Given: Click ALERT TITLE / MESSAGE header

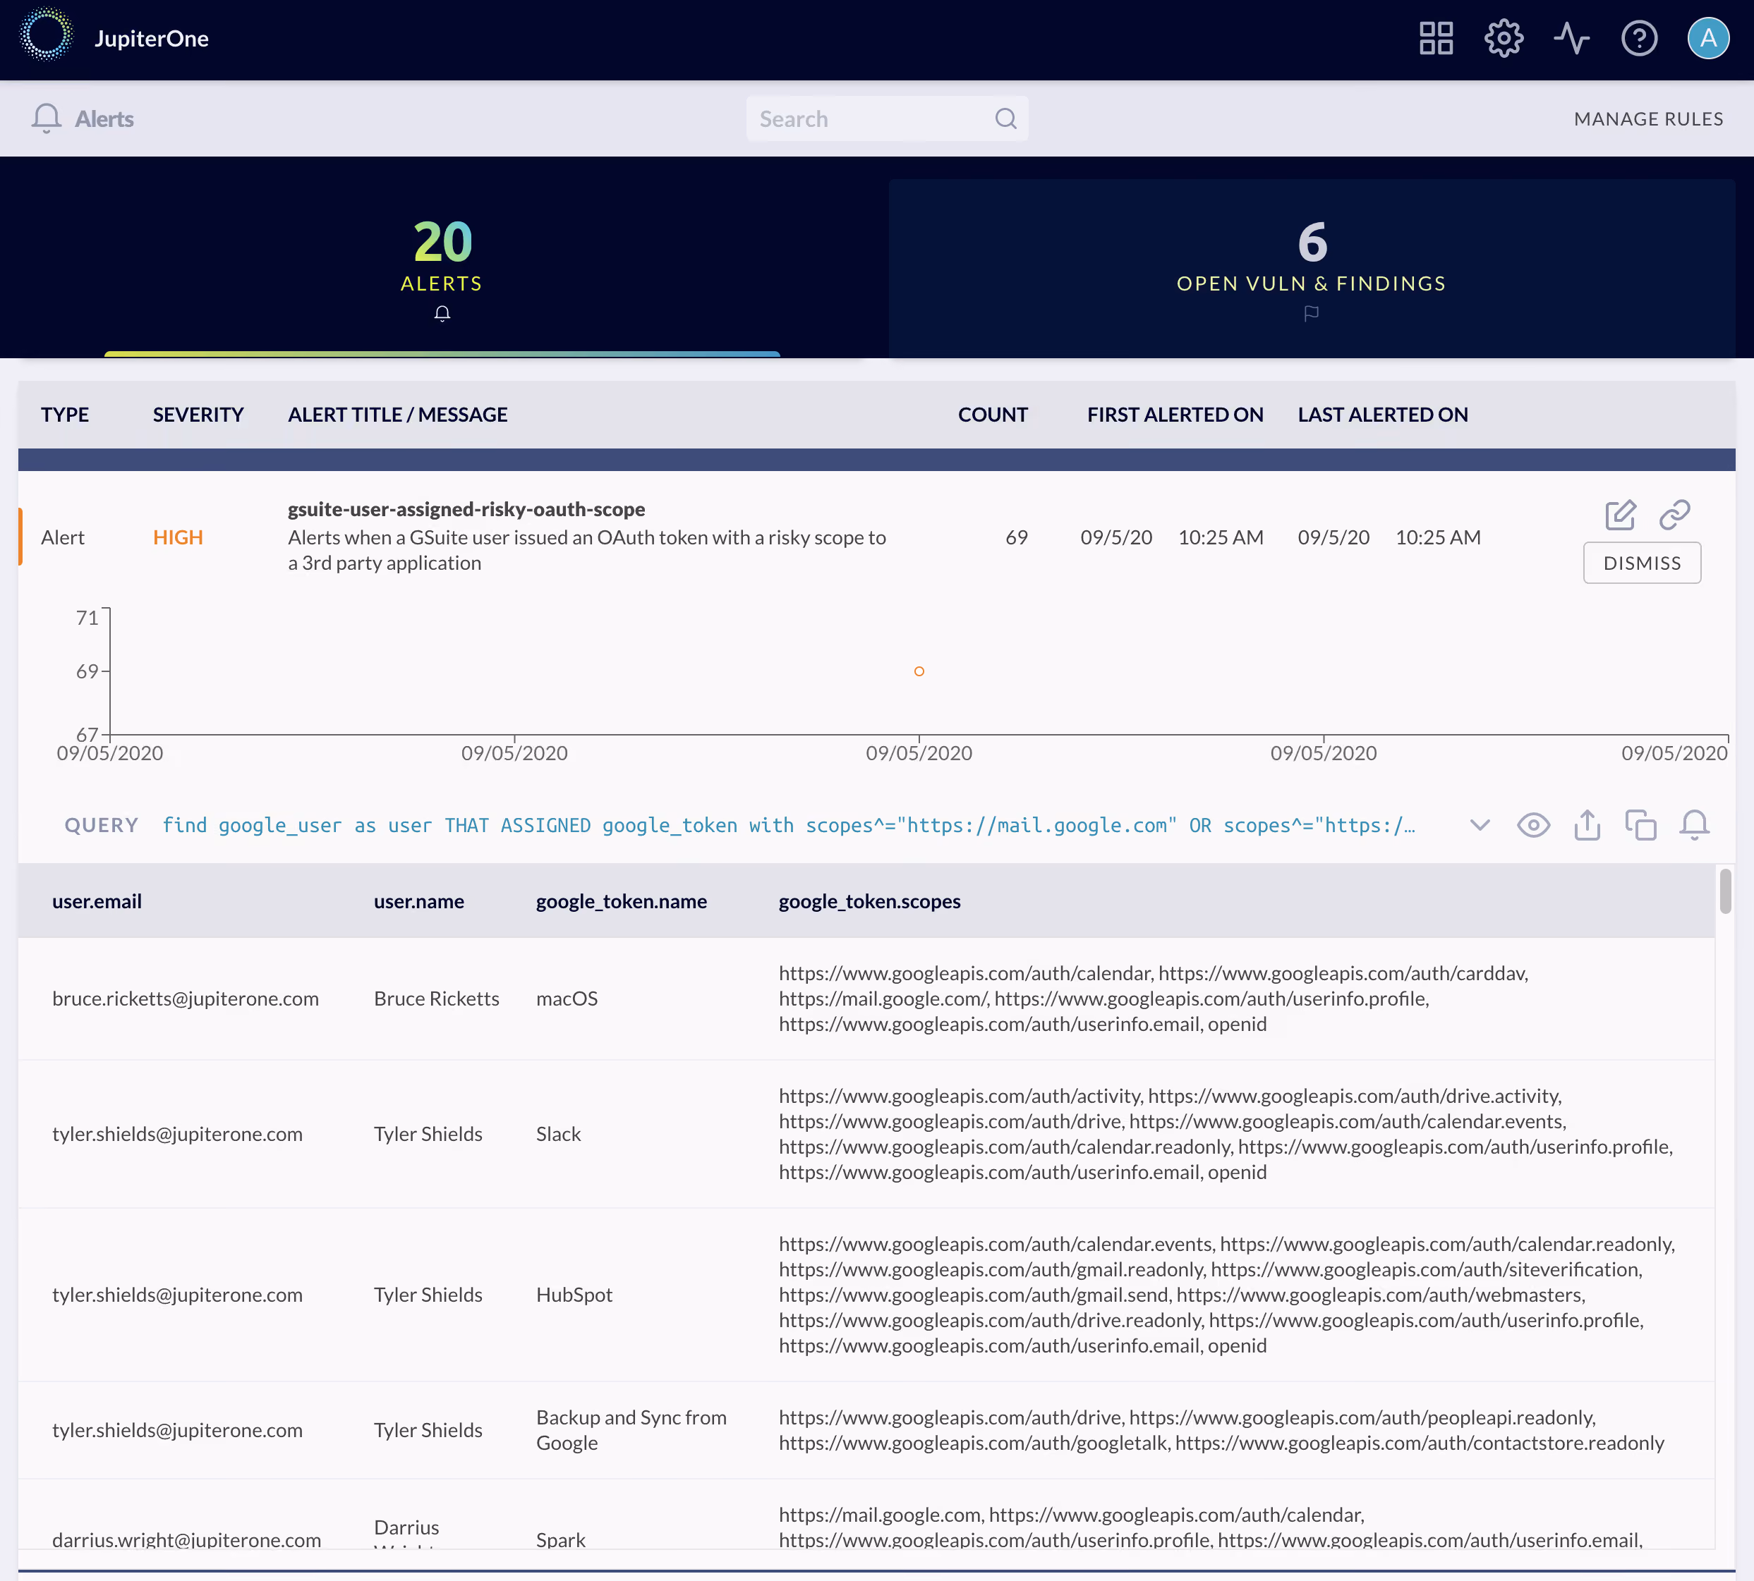Looking at the screenshot, I should coord(397,415).
